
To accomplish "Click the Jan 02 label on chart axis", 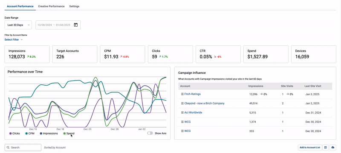I will [x=142, y=129].
